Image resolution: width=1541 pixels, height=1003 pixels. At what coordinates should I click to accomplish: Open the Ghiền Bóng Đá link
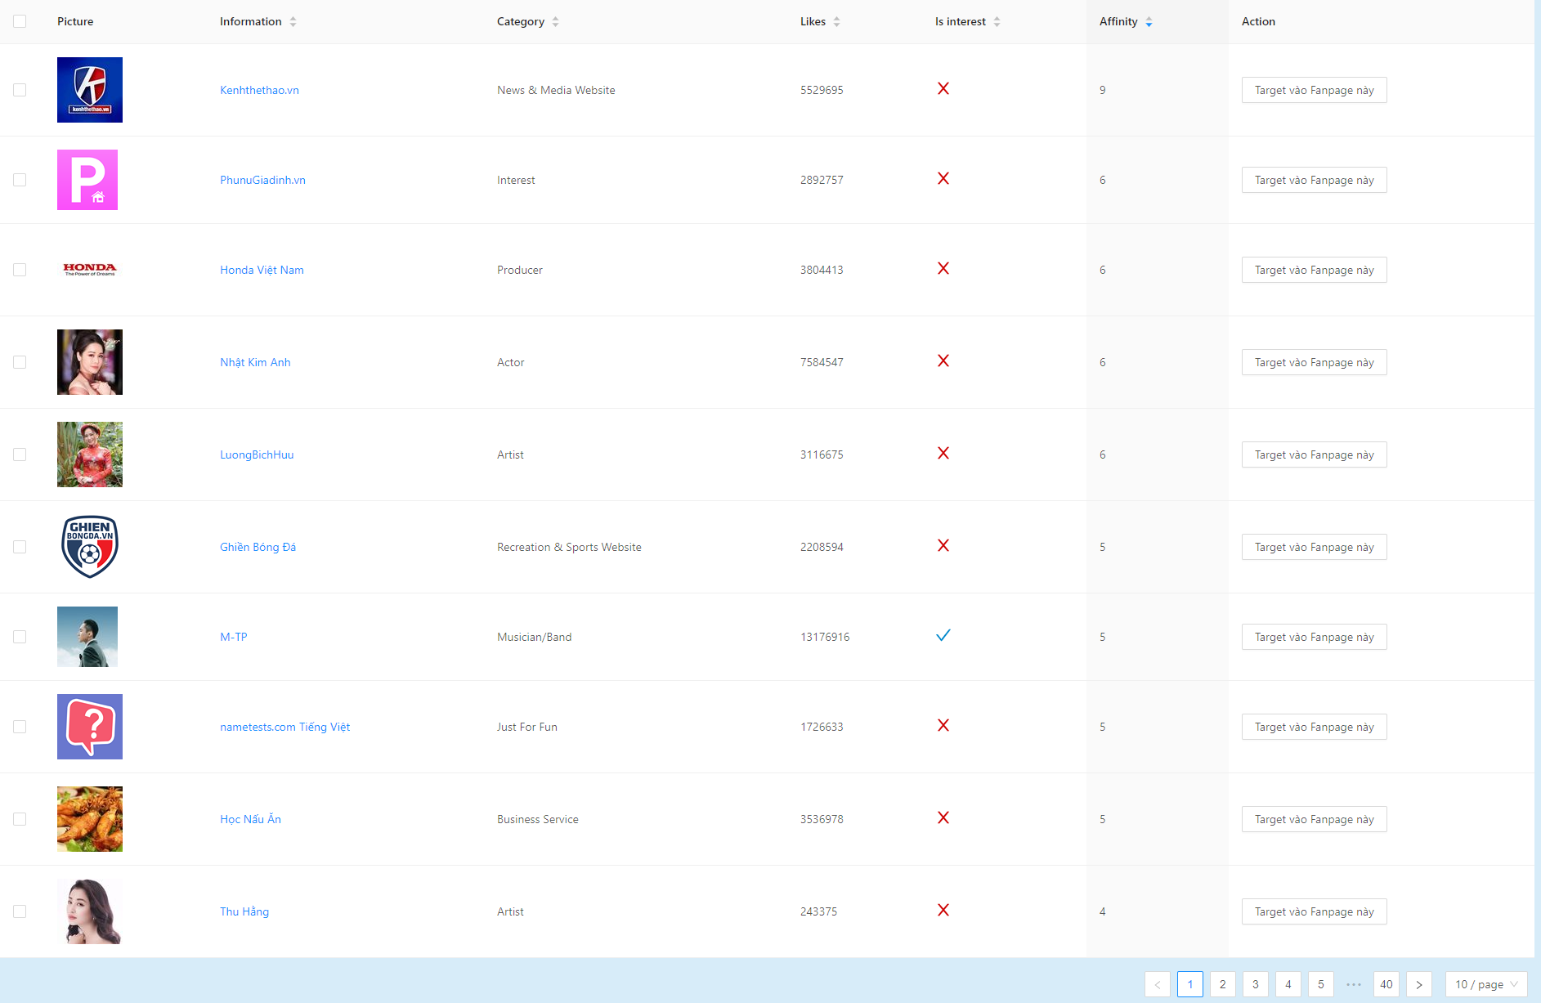click(258, 547)
